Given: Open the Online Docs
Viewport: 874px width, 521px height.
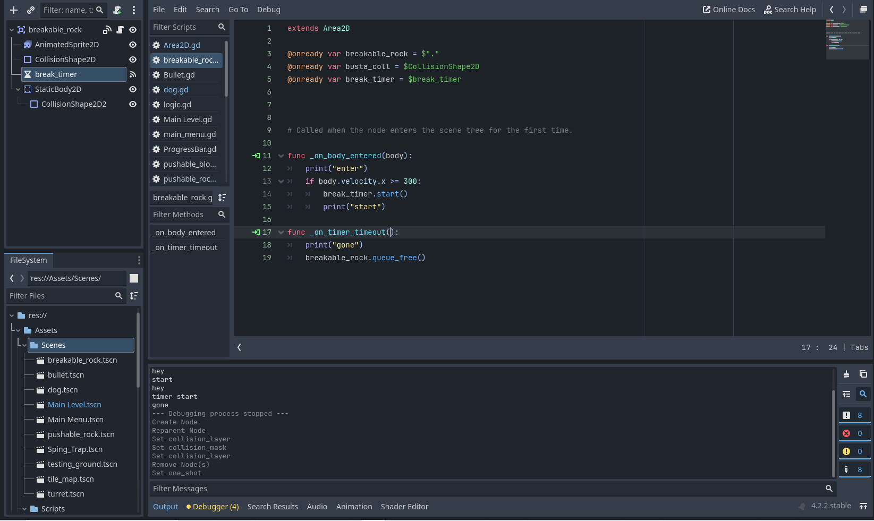Looking at the screenshot, I should [728, 9].
